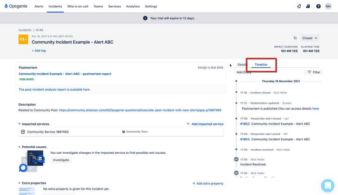Image resolution: width=338 pixels, height=195 pixels.
Task: Open the notifications documents icon
Action: pos(308,6)
